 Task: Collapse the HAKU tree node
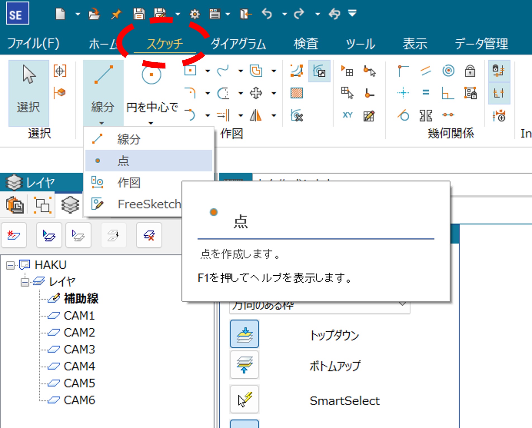10,265
